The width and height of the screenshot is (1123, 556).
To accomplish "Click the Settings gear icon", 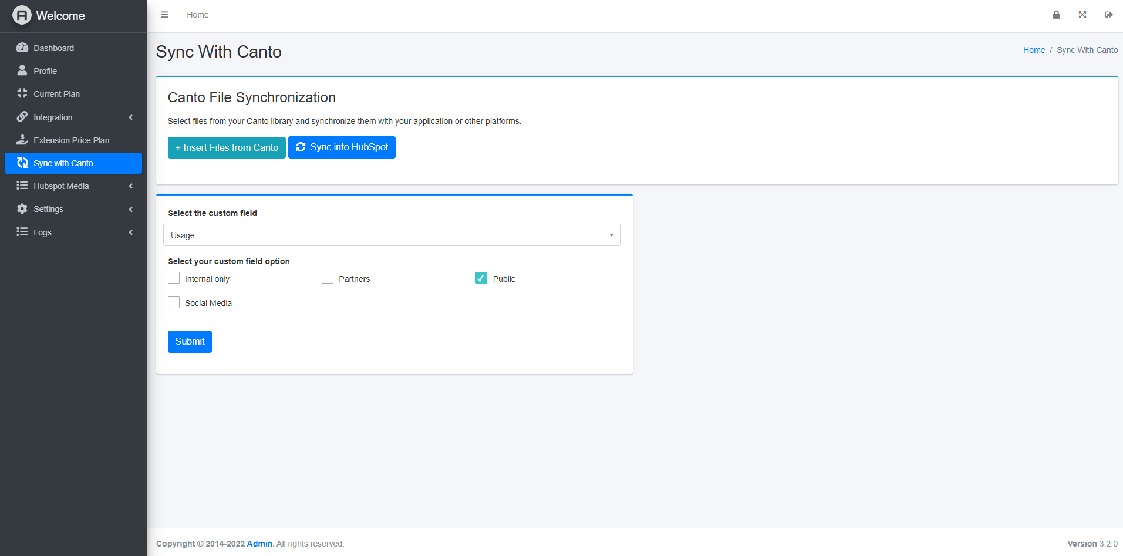I will [x=22, y=208].
